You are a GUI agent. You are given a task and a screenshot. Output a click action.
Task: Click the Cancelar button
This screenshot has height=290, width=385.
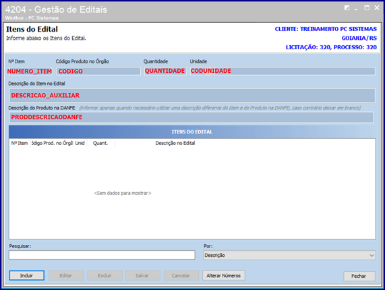(181, 276)
